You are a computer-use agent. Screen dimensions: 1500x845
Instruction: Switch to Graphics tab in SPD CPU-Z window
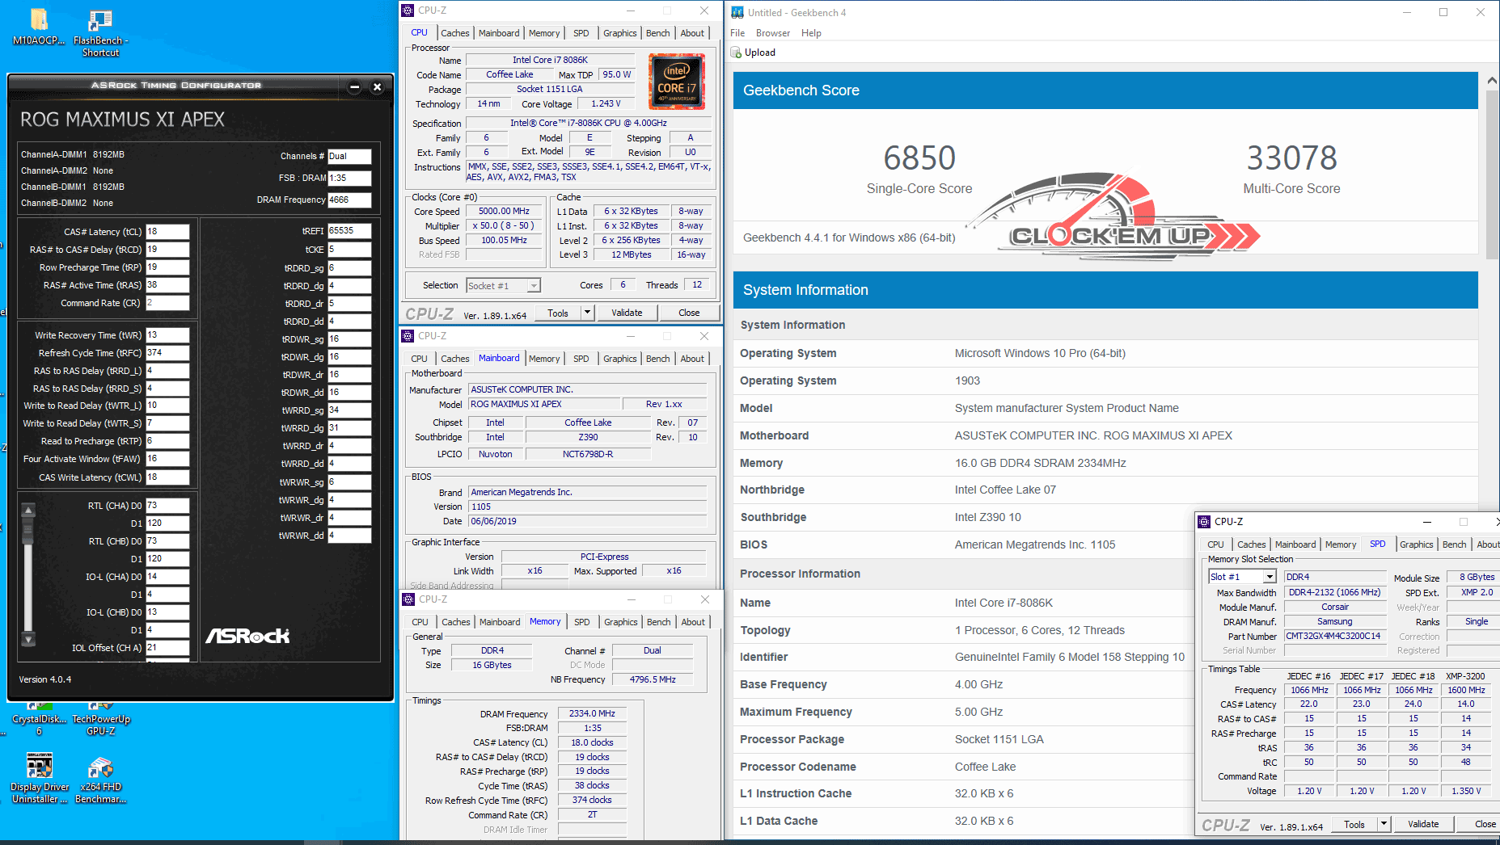coord(1416,544)
